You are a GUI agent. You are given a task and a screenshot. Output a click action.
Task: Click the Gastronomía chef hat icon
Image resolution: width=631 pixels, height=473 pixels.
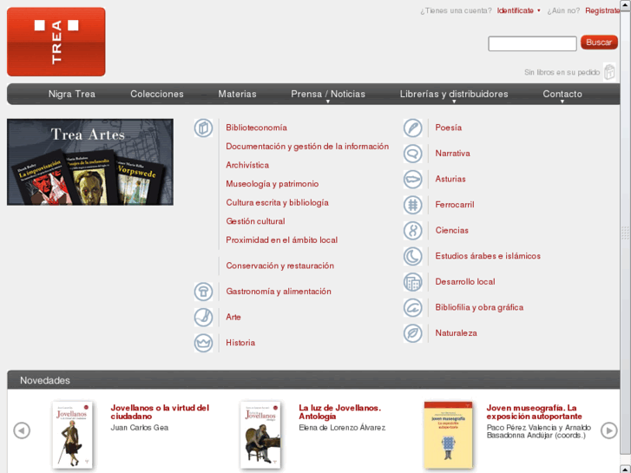click(x=204, y=292)
